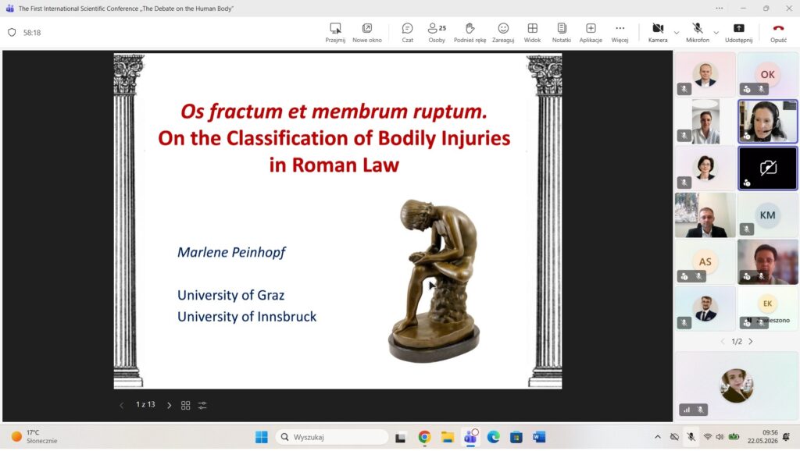Toggle the Kamera on or off

click(x=658, y=33)
